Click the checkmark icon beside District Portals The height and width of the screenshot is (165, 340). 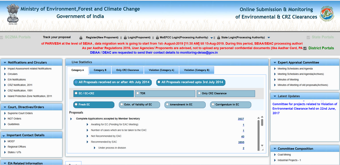click(305, 48)
